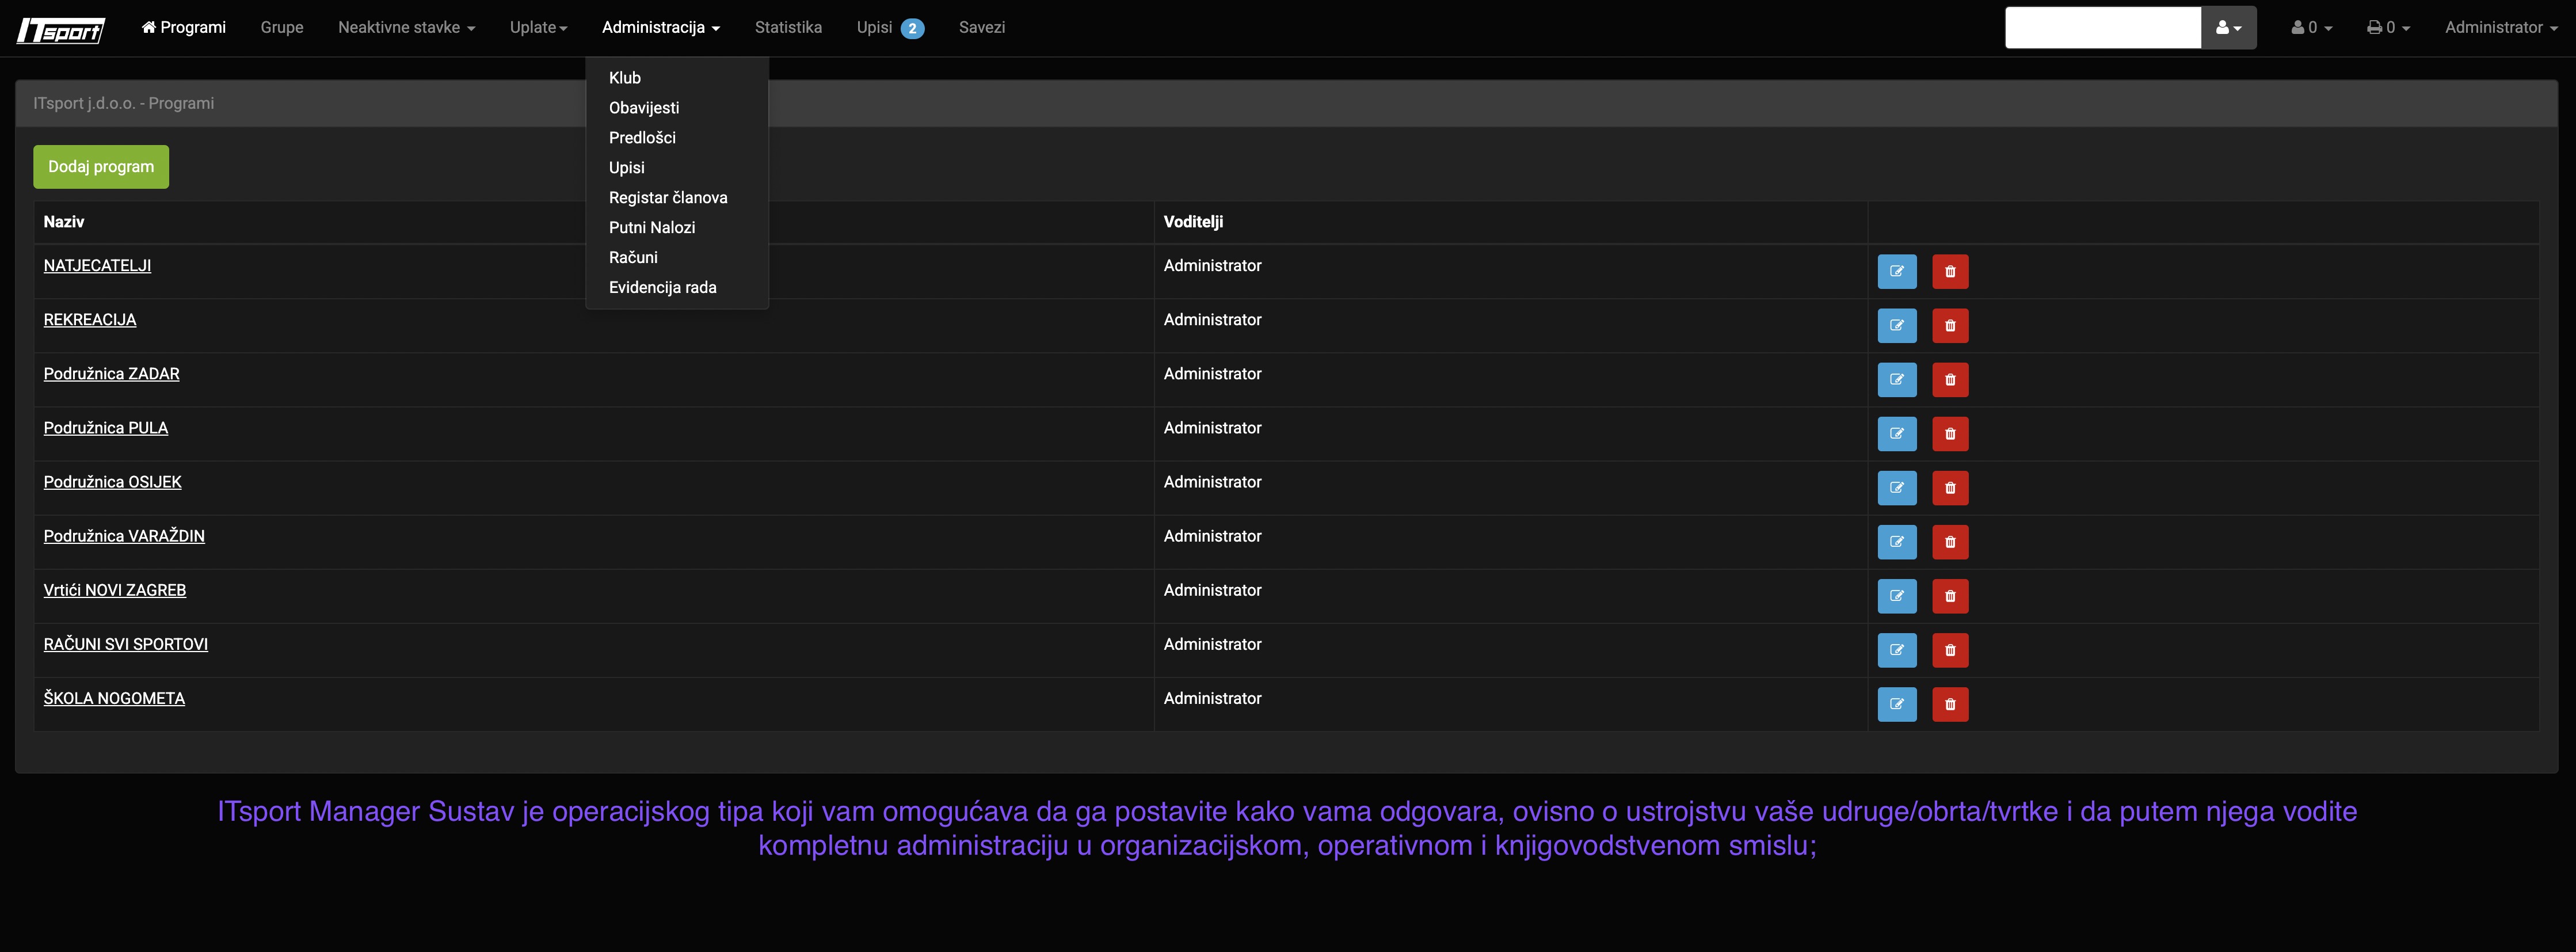Delete the REKREACIJA program
Screen dimensions: 2576x952
(x=1949, y=326)
